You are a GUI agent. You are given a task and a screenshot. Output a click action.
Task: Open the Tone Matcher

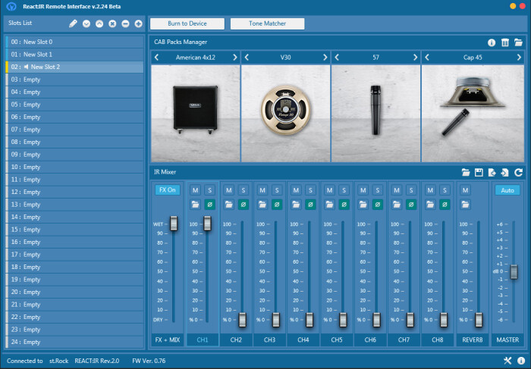tap(266, 23)
